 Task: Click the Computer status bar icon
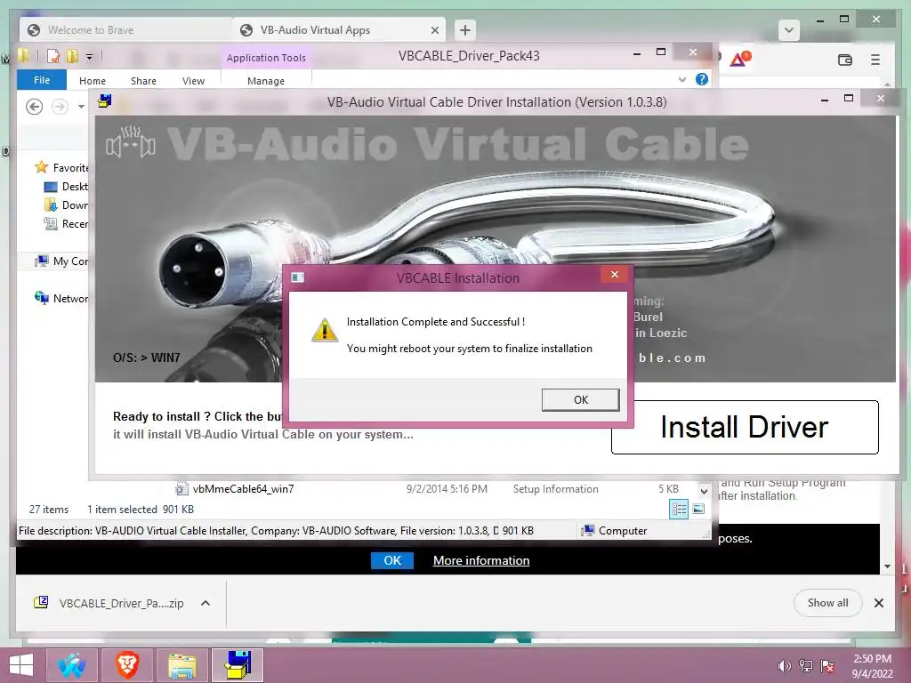[x=587, y=531]
